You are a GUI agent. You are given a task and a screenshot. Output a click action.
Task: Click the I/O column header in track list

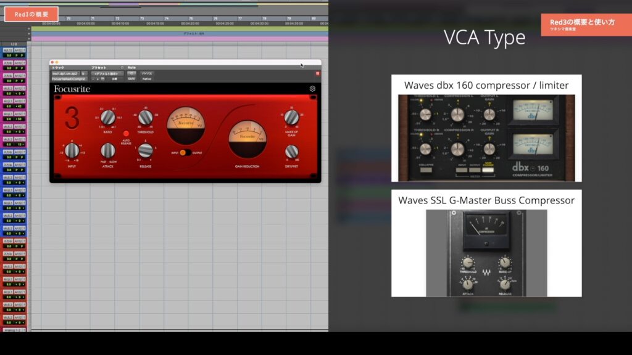pyautogui.click(x=14, y=44)
